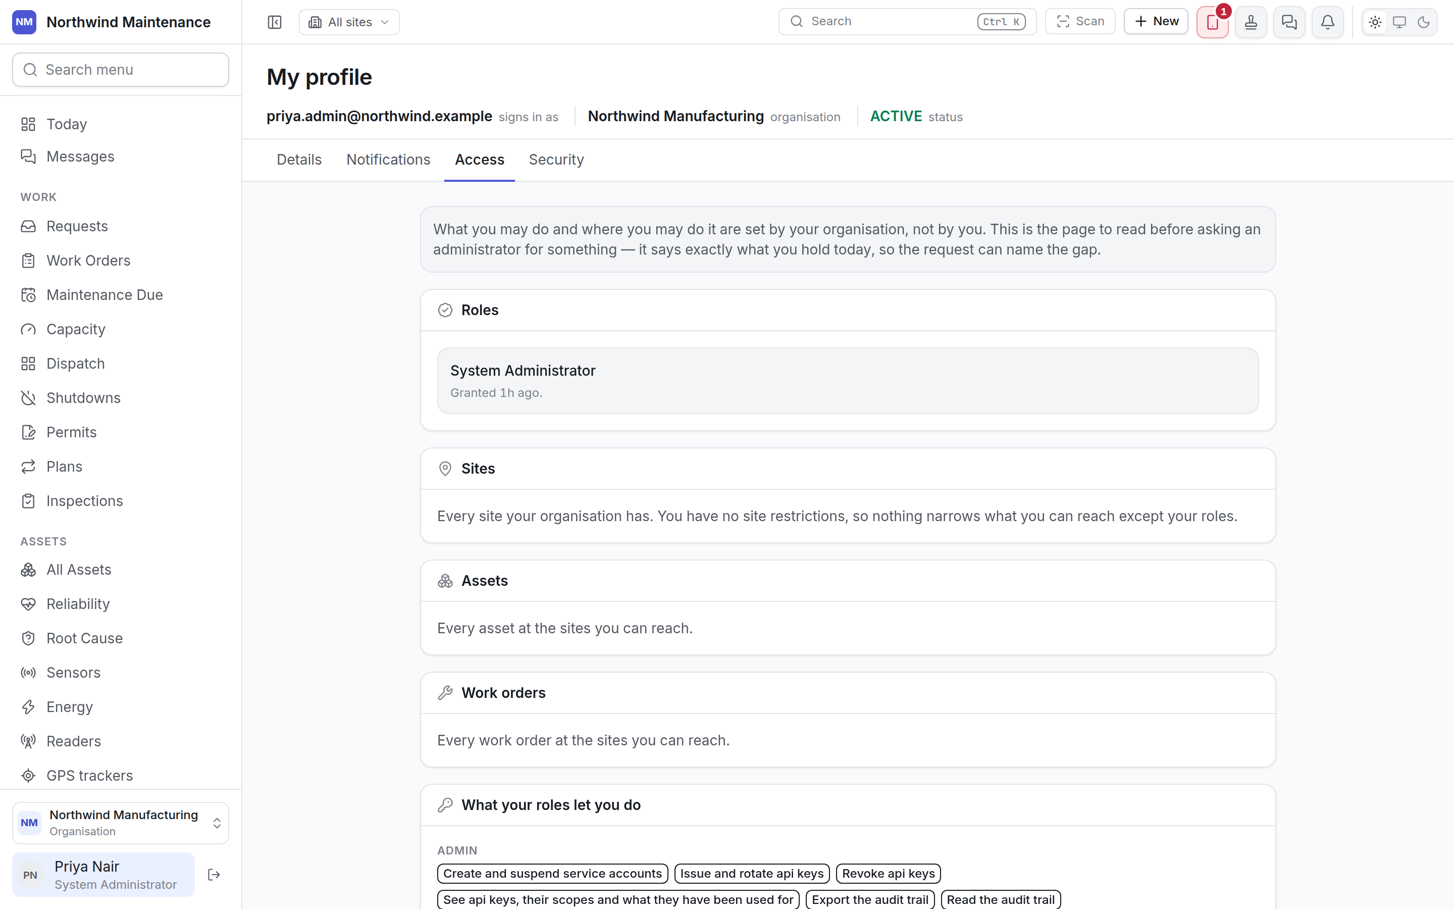Screen dimensions: 1454x909
Task: Open Plans in sidebar
Action: [x=121, y=467]
